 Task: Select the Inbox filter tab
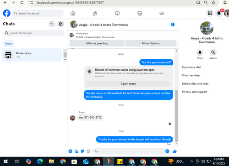coord(9,44)
